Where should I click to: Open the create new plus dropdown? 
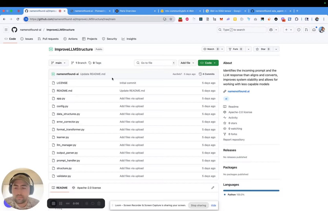coord(288,30)
